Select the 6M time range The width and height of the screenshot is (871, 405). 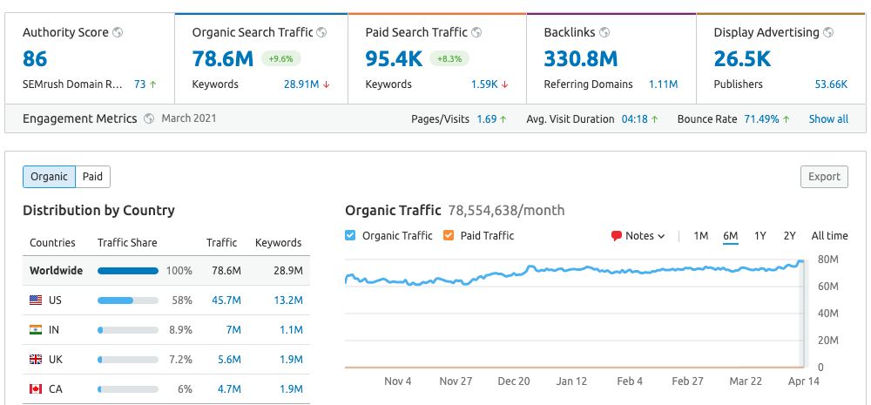tap(731, 235)
